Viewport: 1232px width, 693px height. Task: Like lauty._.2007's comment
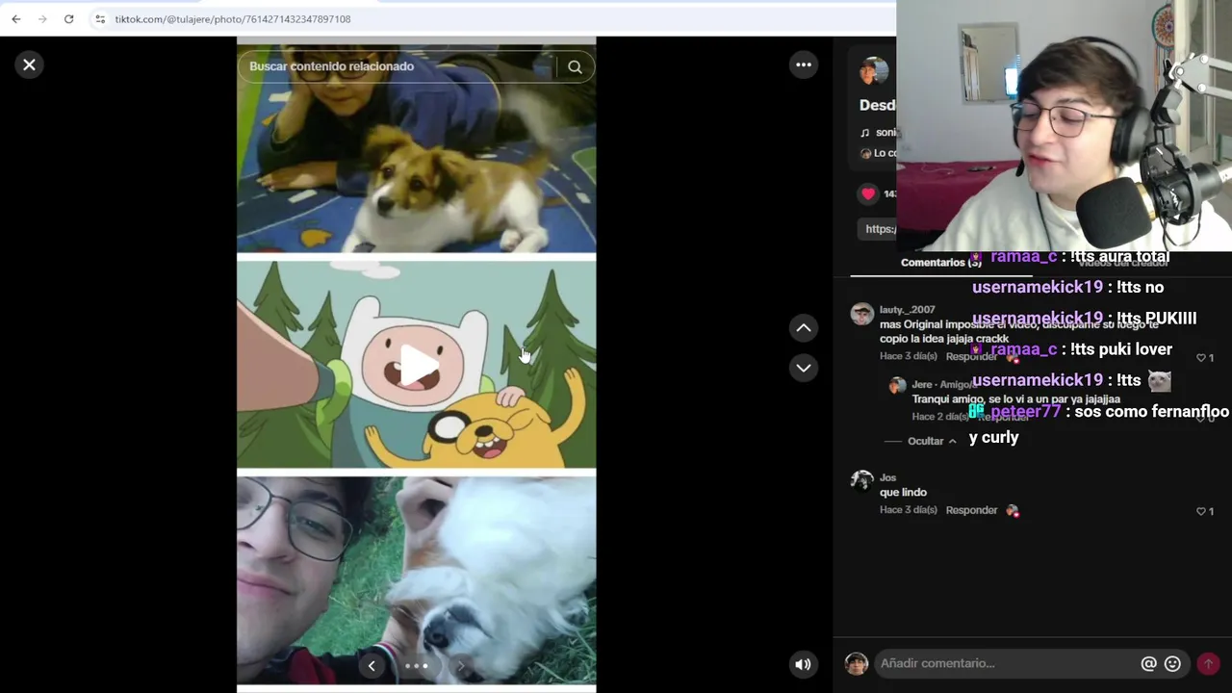(x=1204, y=357)
